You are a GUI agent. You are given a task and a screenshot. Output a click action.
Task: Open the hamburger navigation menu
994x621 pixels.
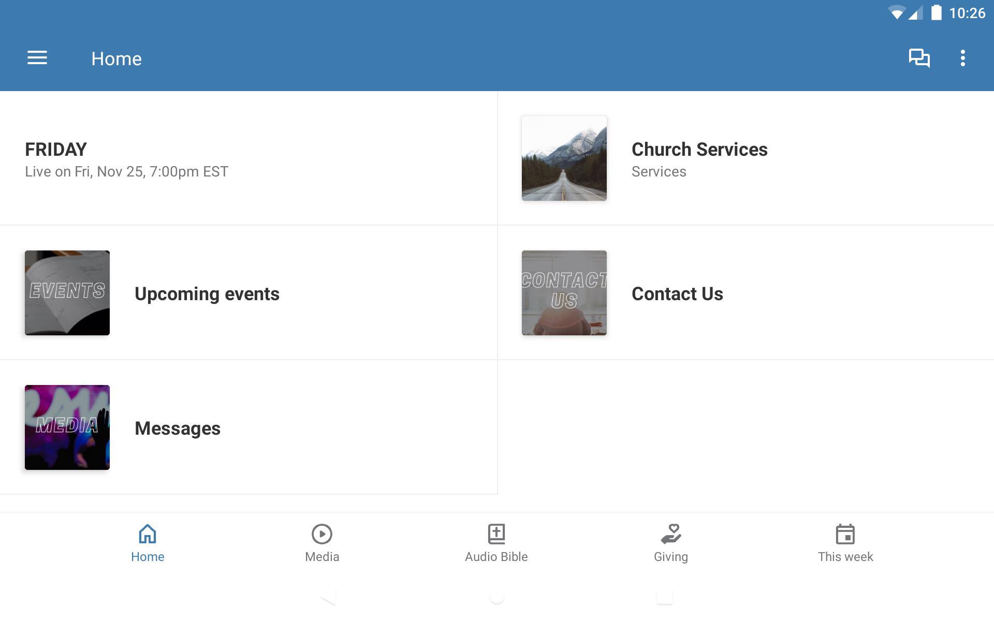pyautogui.click(x=37, y=58)
